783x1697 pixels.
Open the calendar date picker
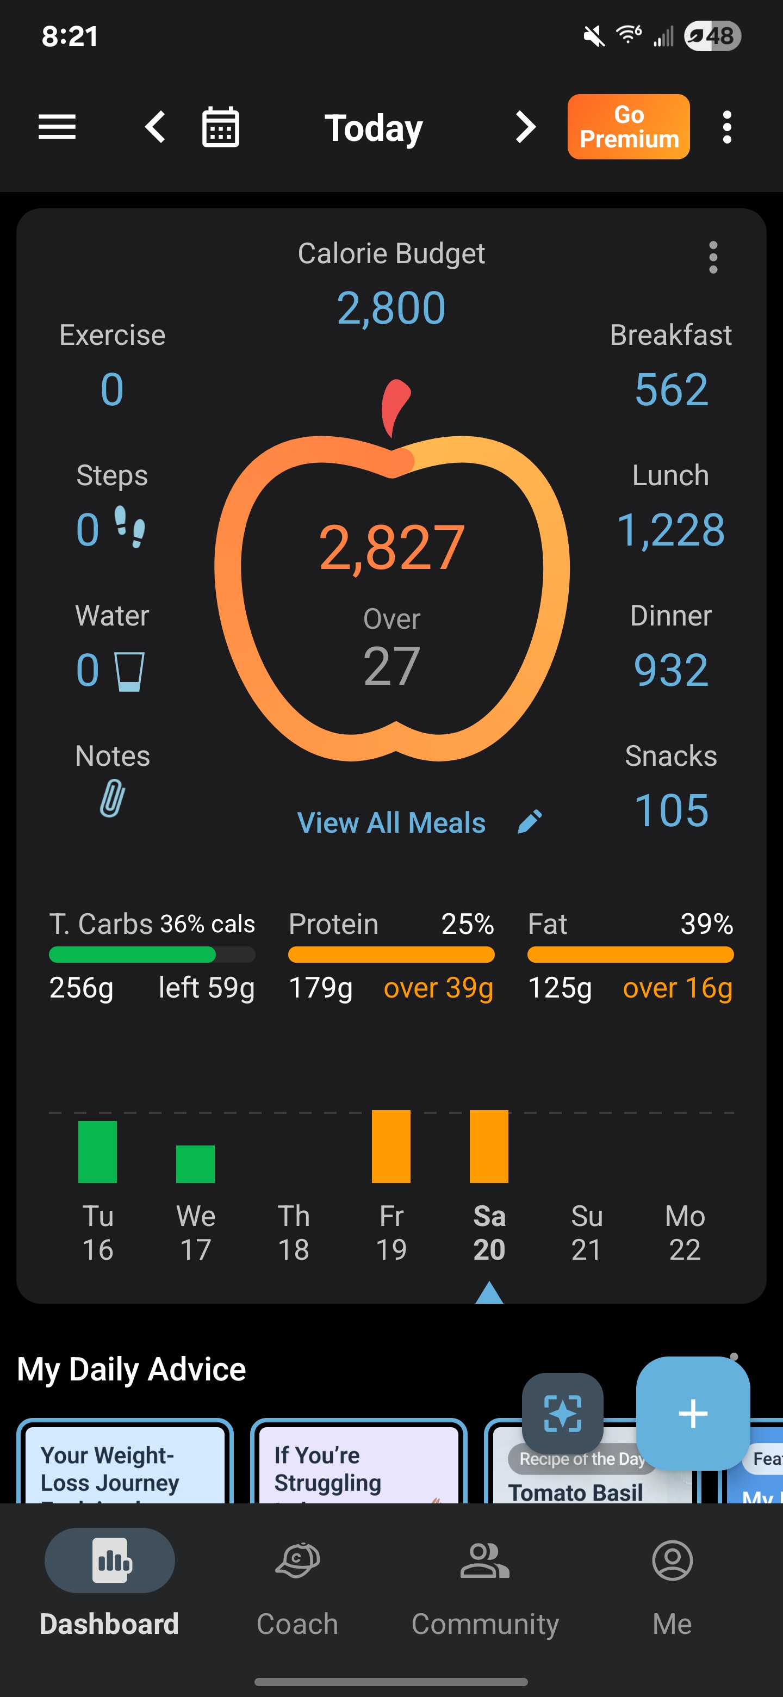click(220, 127)
